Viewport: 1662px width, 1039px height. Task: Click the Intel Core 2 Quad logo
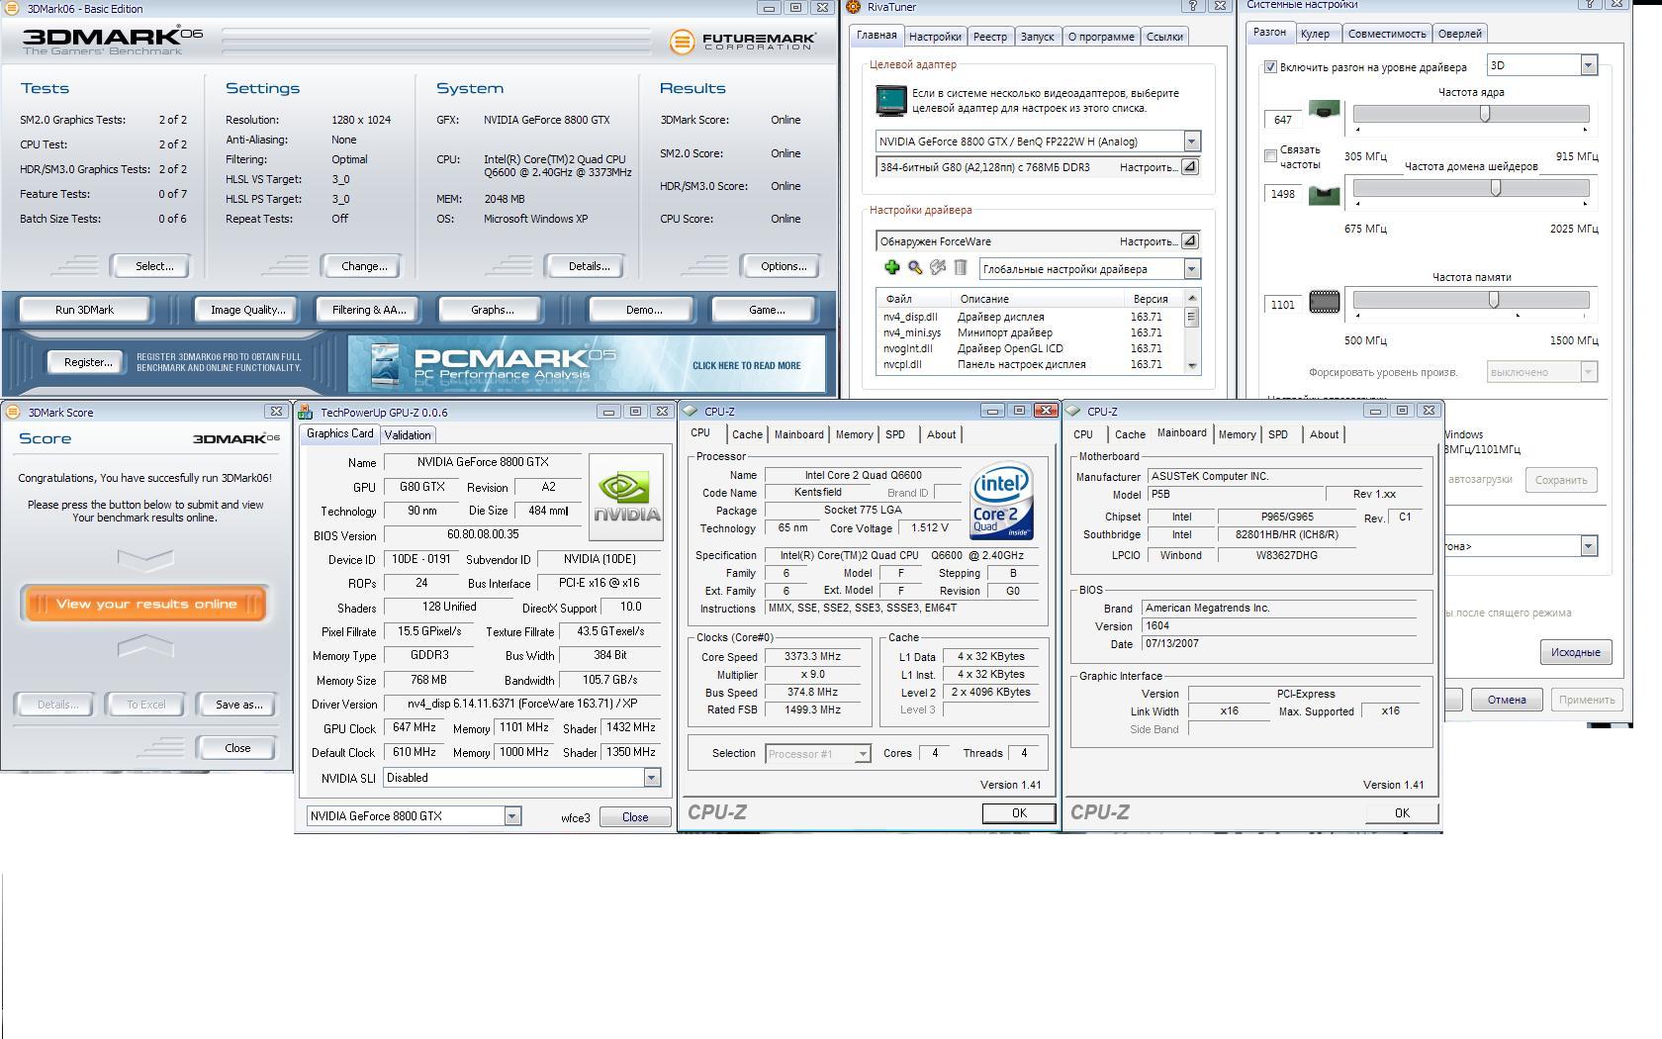click(1003, 501)
